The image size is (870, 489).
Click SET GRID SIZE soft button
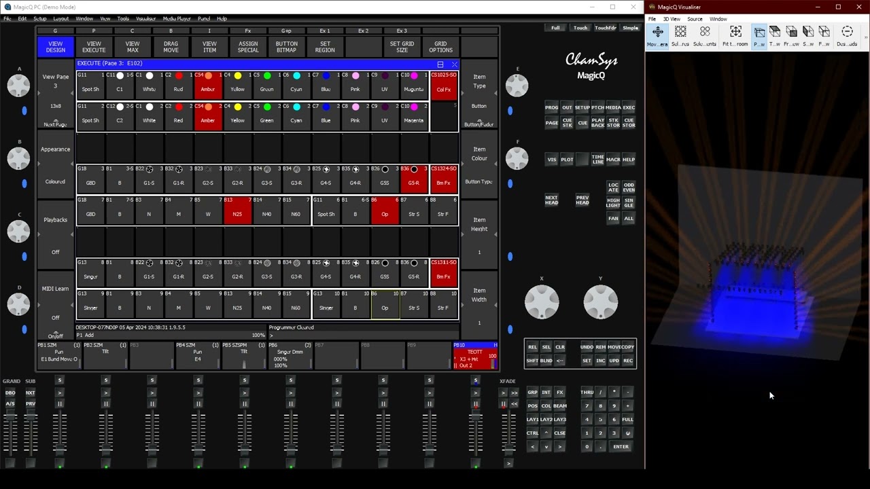point(402,47)
